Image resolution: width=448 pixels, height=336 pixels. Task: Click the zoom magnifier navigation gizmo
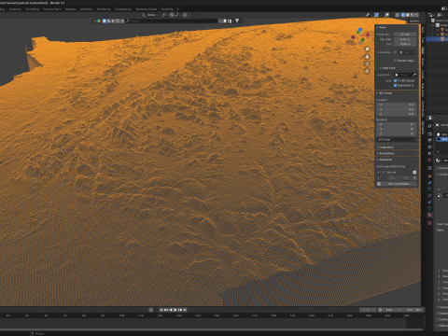coord(367,49)
